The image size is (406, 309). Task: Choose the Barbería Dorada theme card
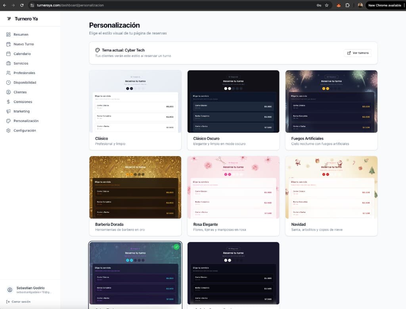coord(135,187)
